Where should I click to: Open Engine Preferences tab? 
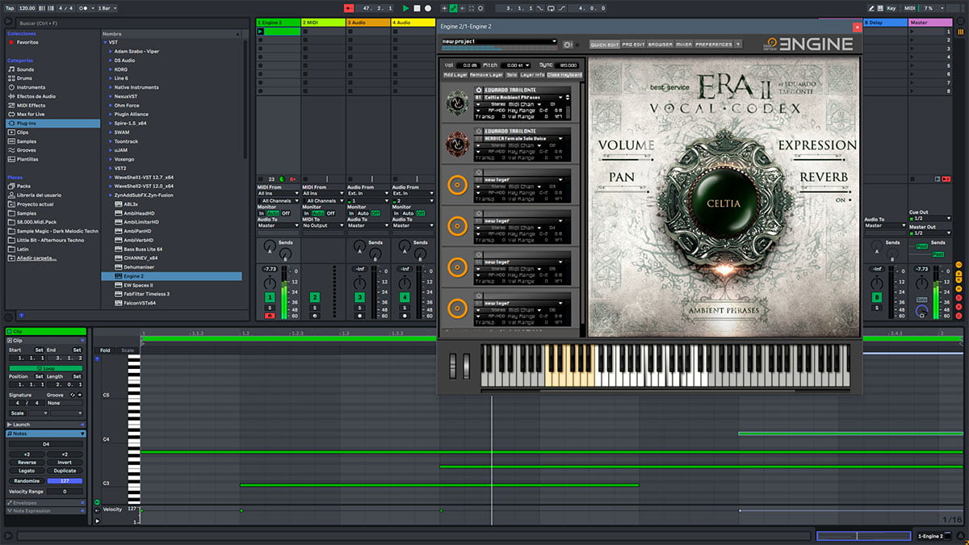click(x=714, y=44)
